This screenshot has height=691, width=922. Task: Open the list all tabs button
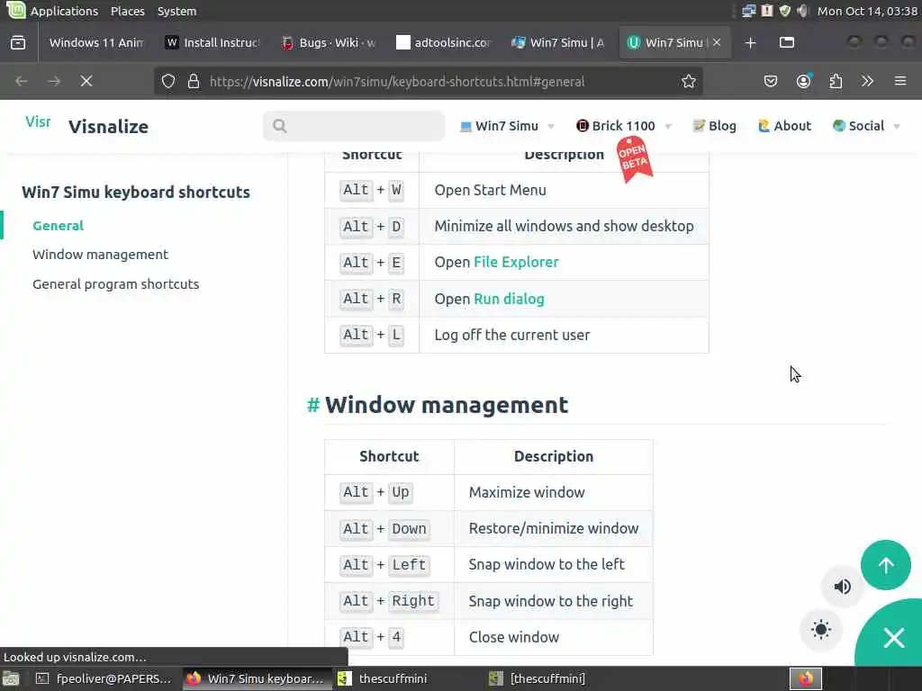787,42
